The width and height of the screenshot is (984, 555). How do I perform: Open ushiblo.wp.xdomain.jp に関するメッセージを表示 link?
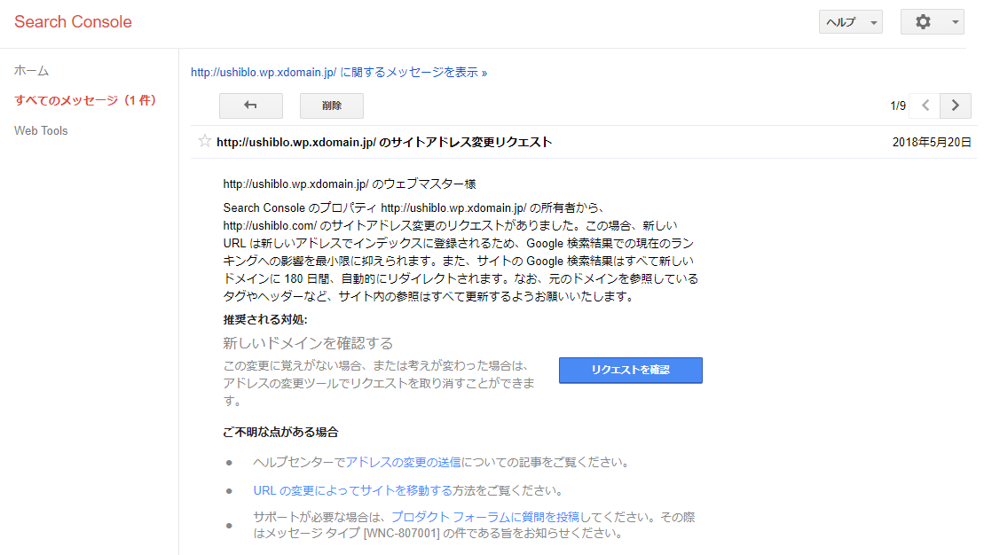point(339,72)
